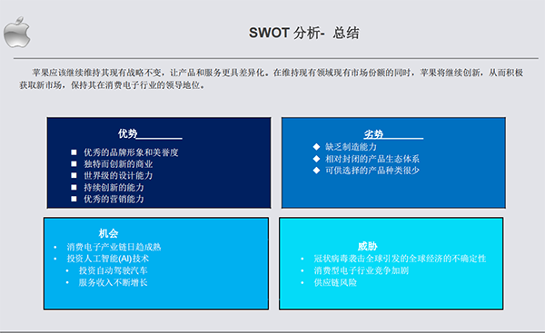Click the diamond bullet before 相对封闭的产品生态体系
The image size is (545, 333).
[x=316, y=159]
